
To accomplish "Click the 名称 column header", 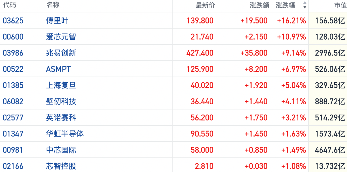I will [53, 5].
